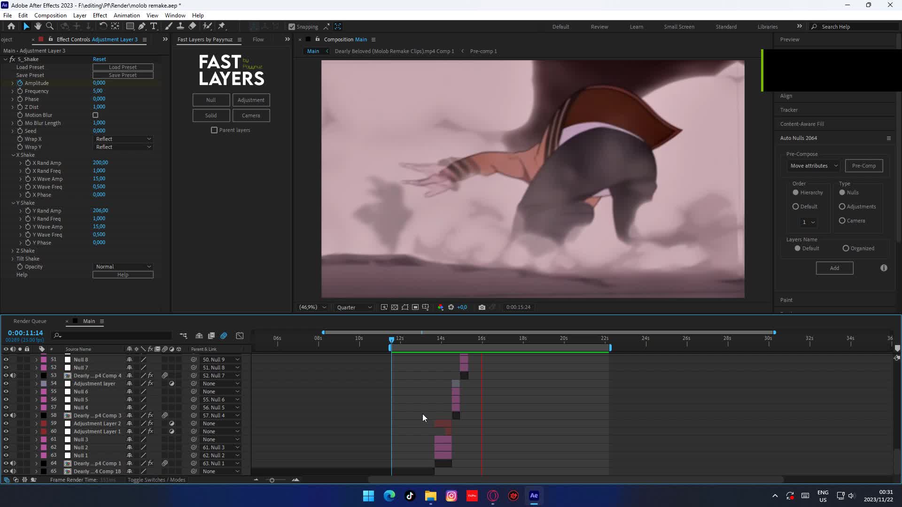Collapse the X Shake group
Image resolution: width=902 pixels, height=507 pixels.
tap(13, 155)
